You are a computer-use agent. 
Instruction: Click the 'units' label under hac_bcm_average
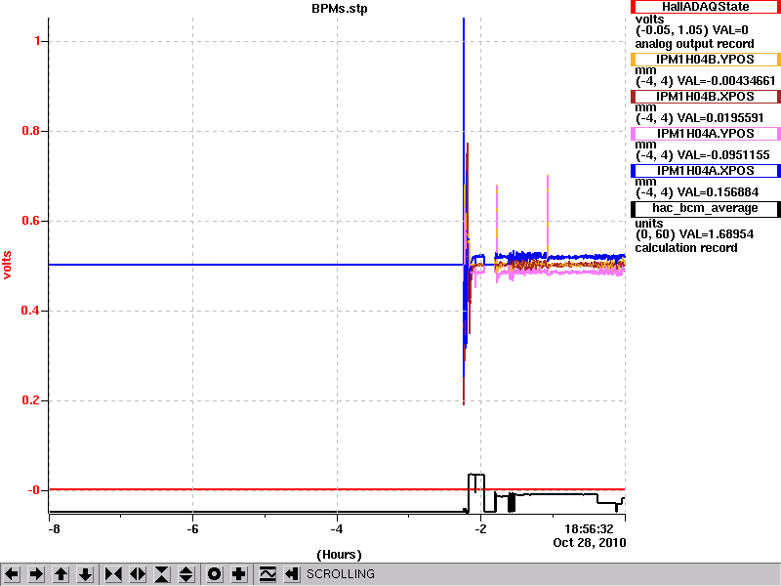click(x=649, y=224)
